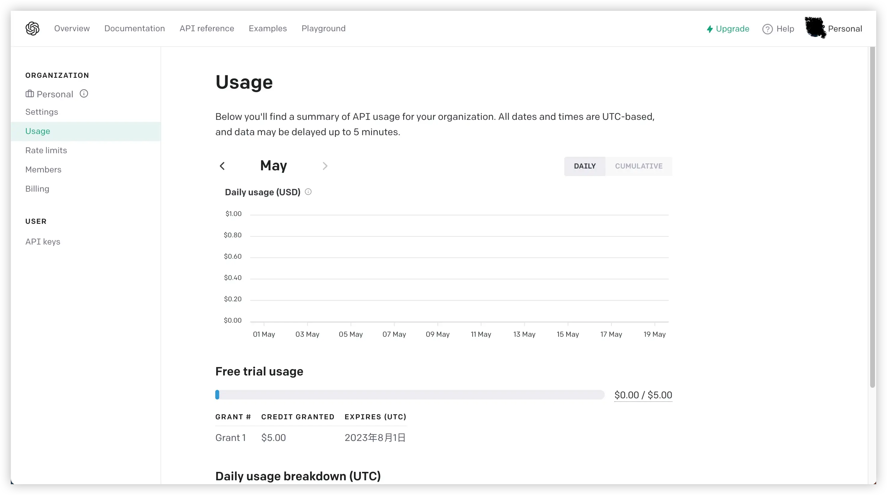Open the Examples nav item
887x495 pixels.
(268, 29)
